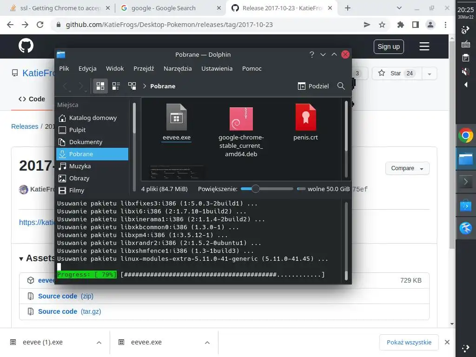476x357 pixels.
Task: Open a new Chrome tab
Action: 348,8
